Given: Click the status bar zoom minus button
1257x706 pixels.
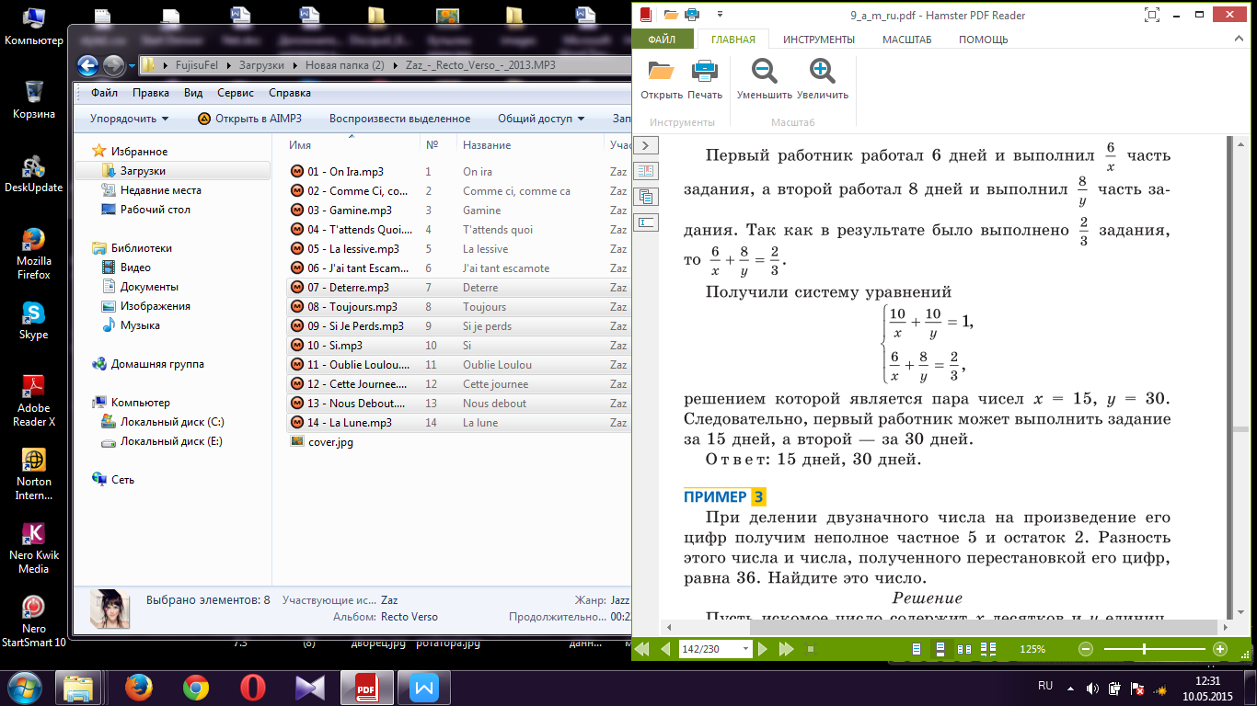Looking at the screenshot, I should point(1085,649).
